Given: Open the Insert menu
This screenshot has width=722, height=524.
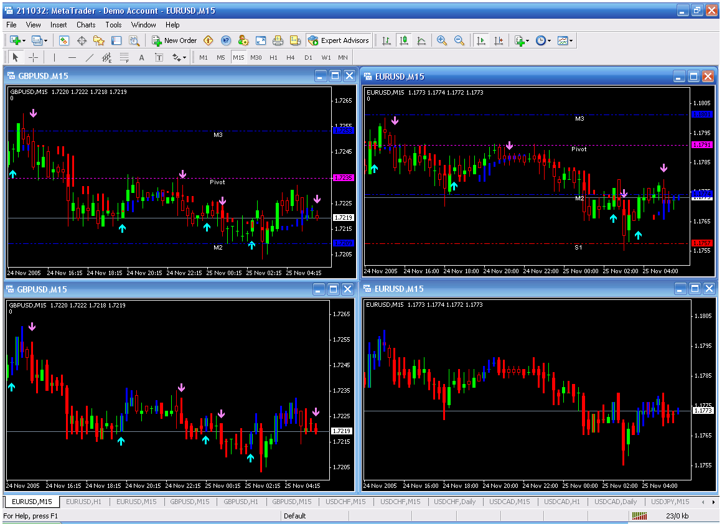Looking at the screenshot, I should click(59, 25).
